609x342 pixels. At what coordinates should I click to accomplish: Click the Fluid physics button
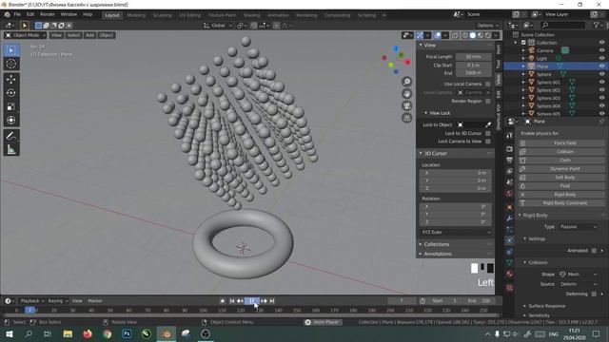coord(561,186)
